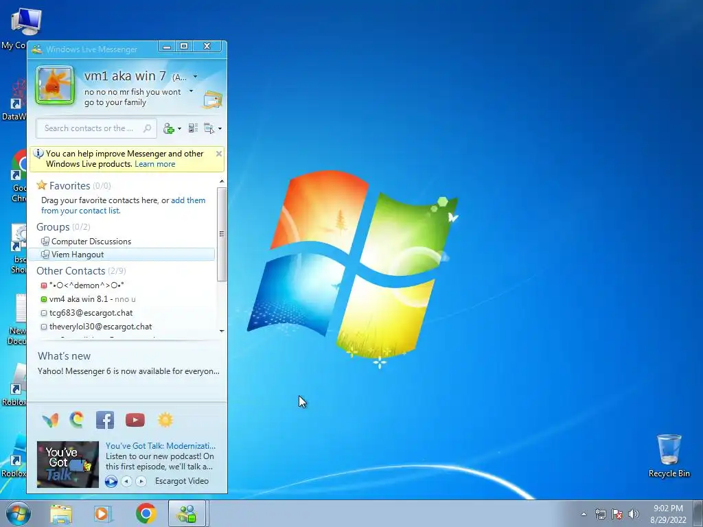The width and height of the screenshot is (703, 527).
Task: Select contact vm4 aka win 8.1
Action: point(88,299)
